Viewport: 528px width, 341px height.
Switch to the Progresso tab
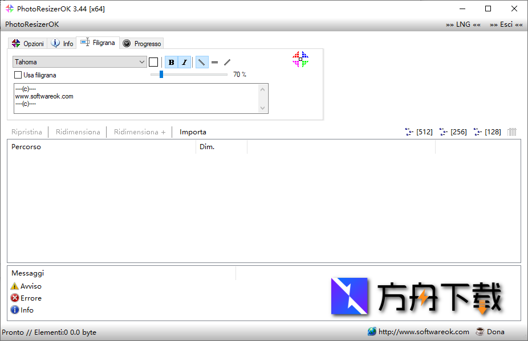pos(142,43)
